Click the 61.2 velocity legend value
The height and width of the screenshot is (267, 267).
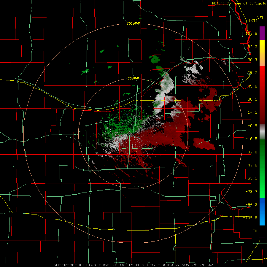tap(252, 73)
